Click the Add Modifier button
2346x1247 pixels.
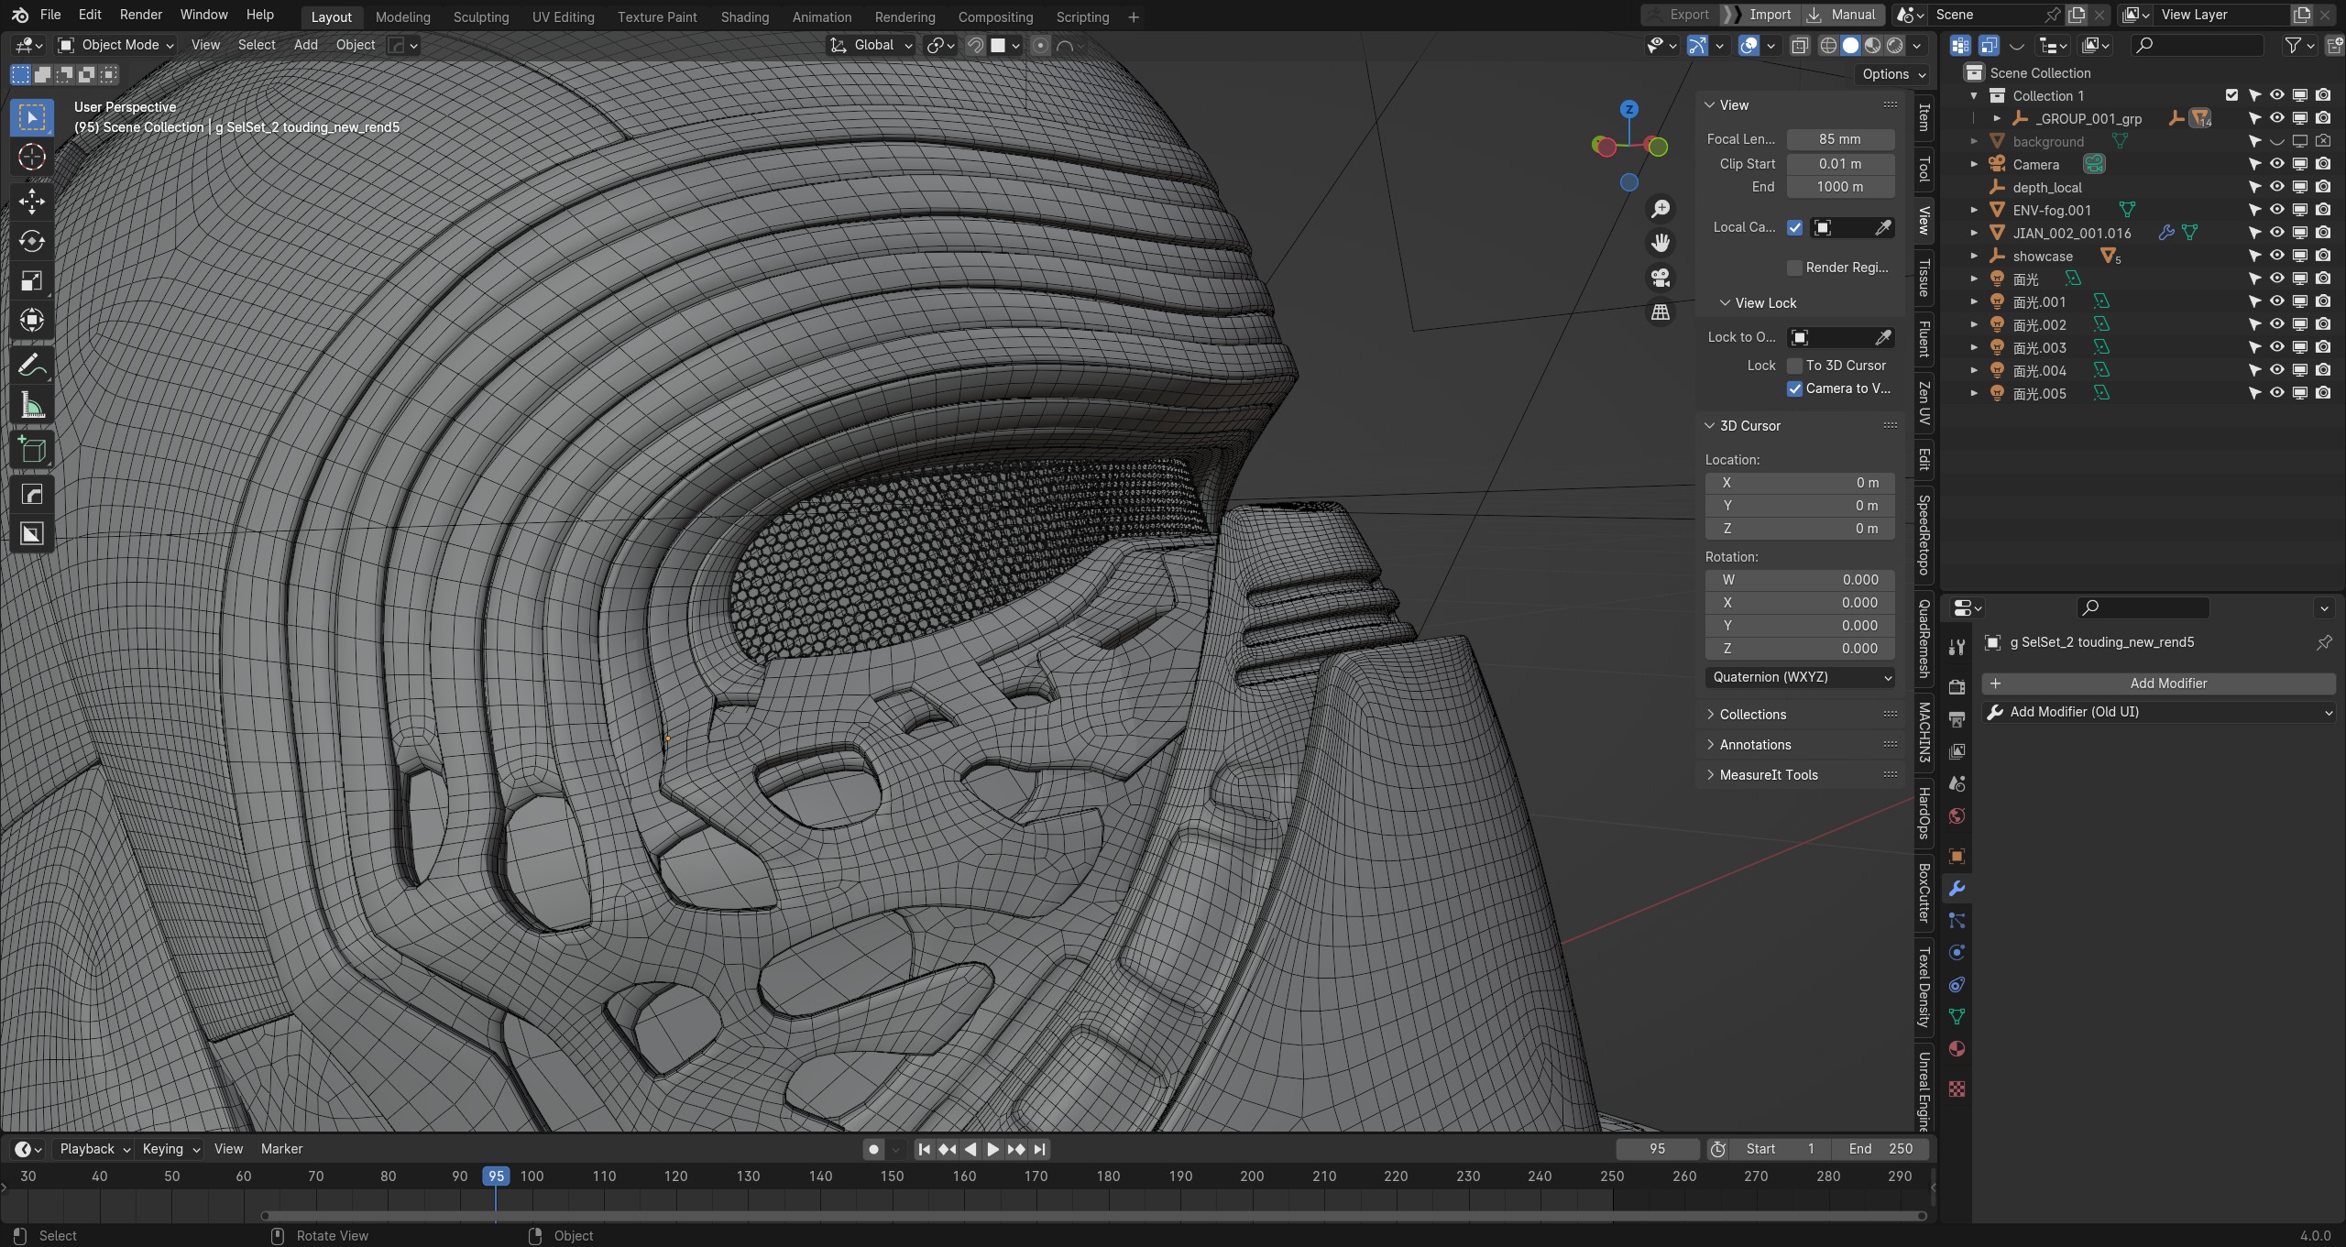(2158, 684)
